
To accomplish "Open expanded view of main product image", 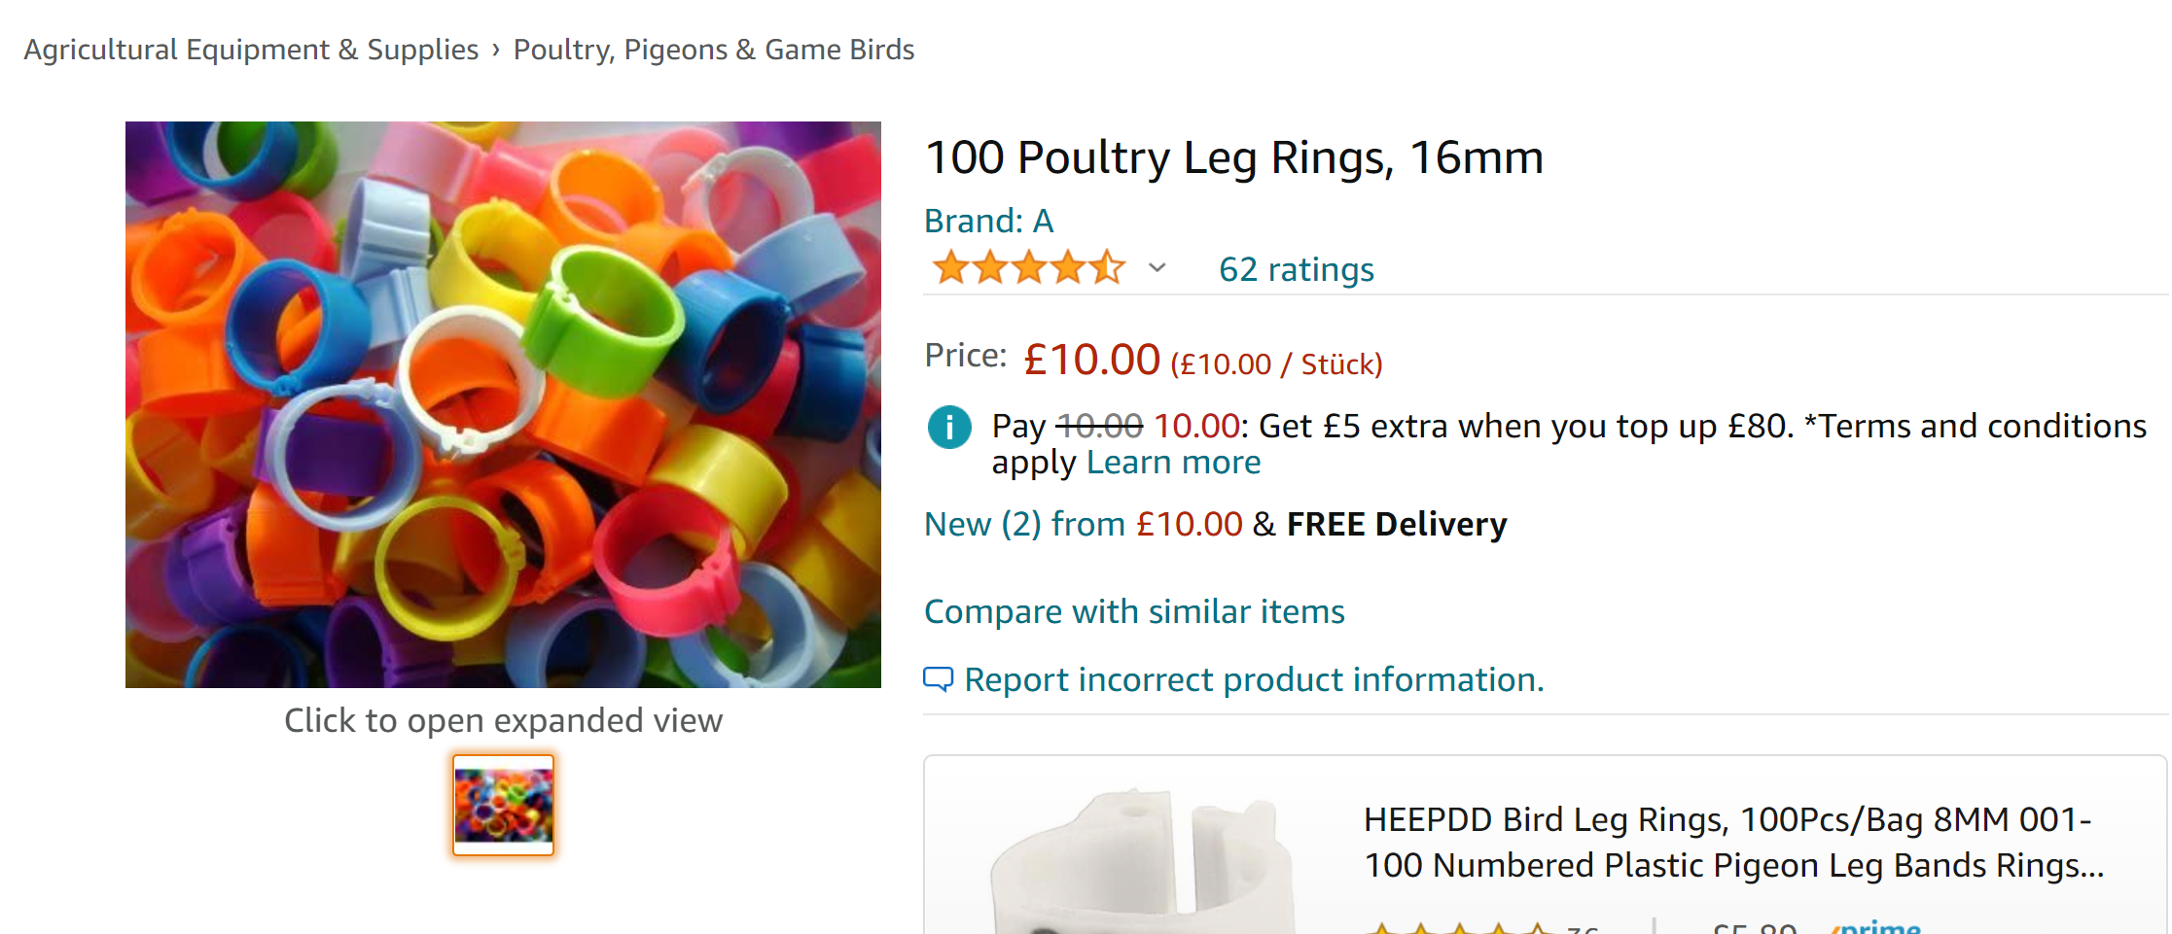I will click(x=503, y=404).
